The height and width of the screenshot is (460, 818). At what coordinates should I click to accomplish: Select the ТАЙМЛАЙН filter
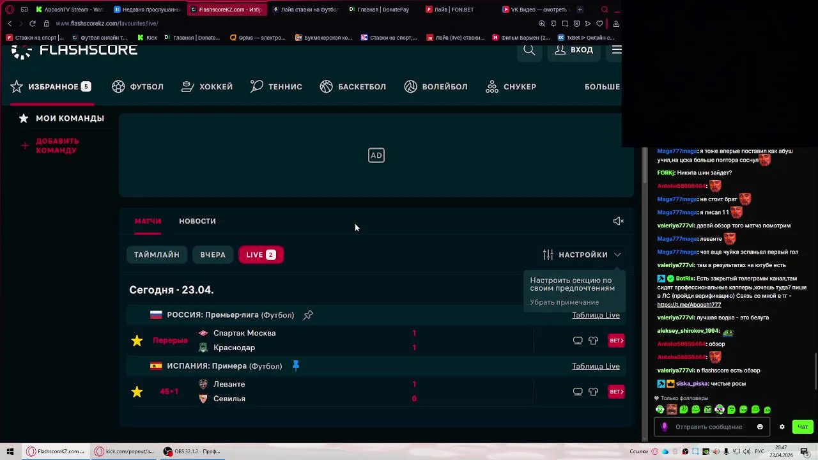click(157, 255)
